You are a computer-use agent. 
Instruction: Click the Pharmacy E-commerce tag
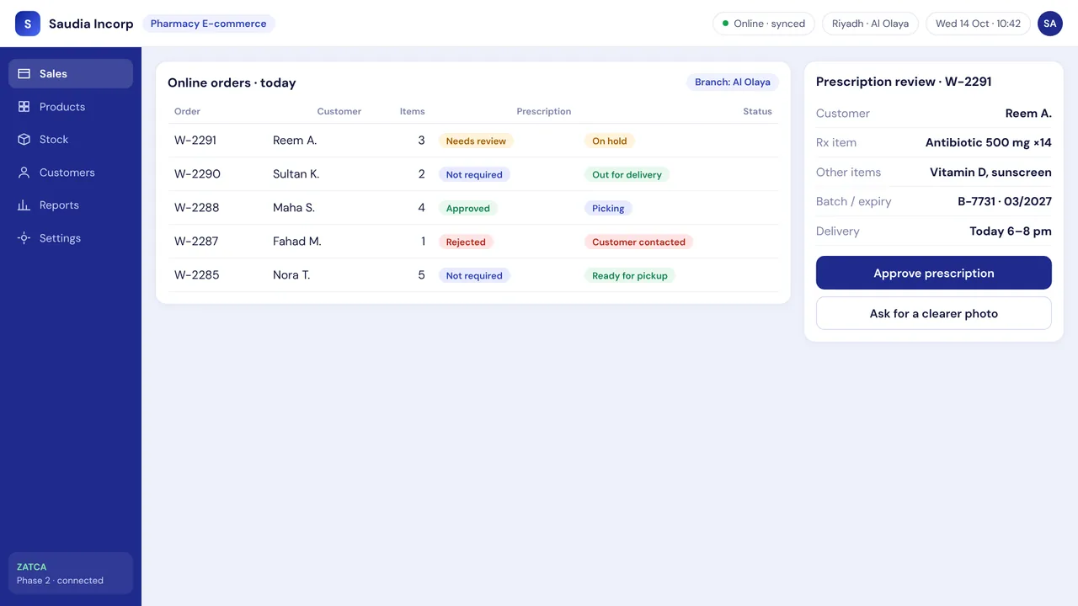(x=208, y=24)
